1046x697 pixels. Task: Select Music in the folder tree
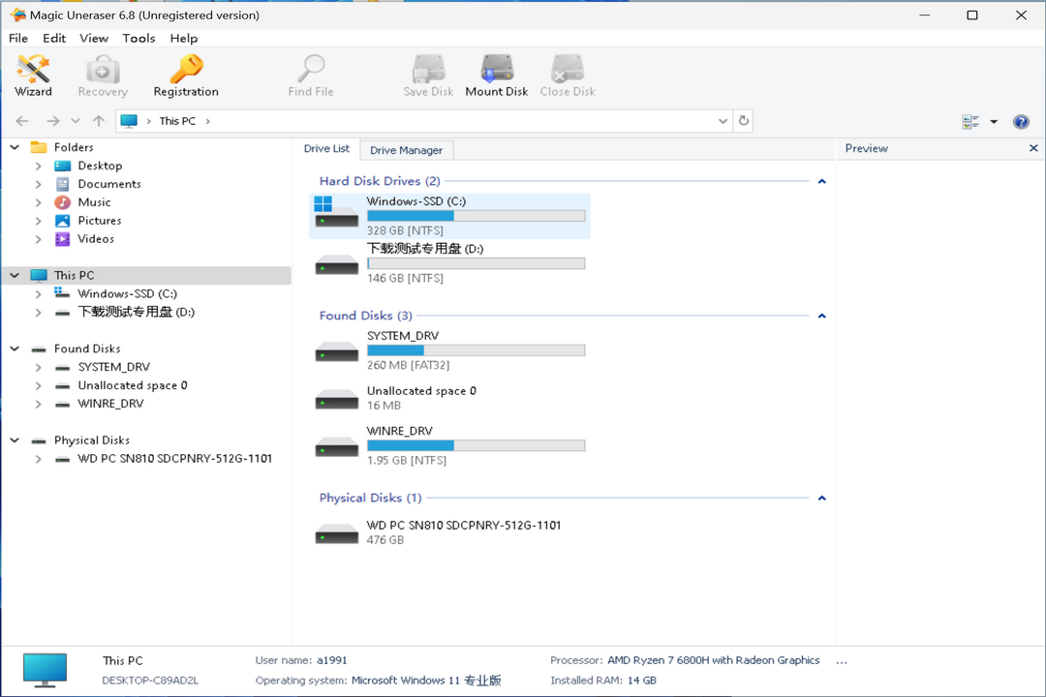pos(94,202)
